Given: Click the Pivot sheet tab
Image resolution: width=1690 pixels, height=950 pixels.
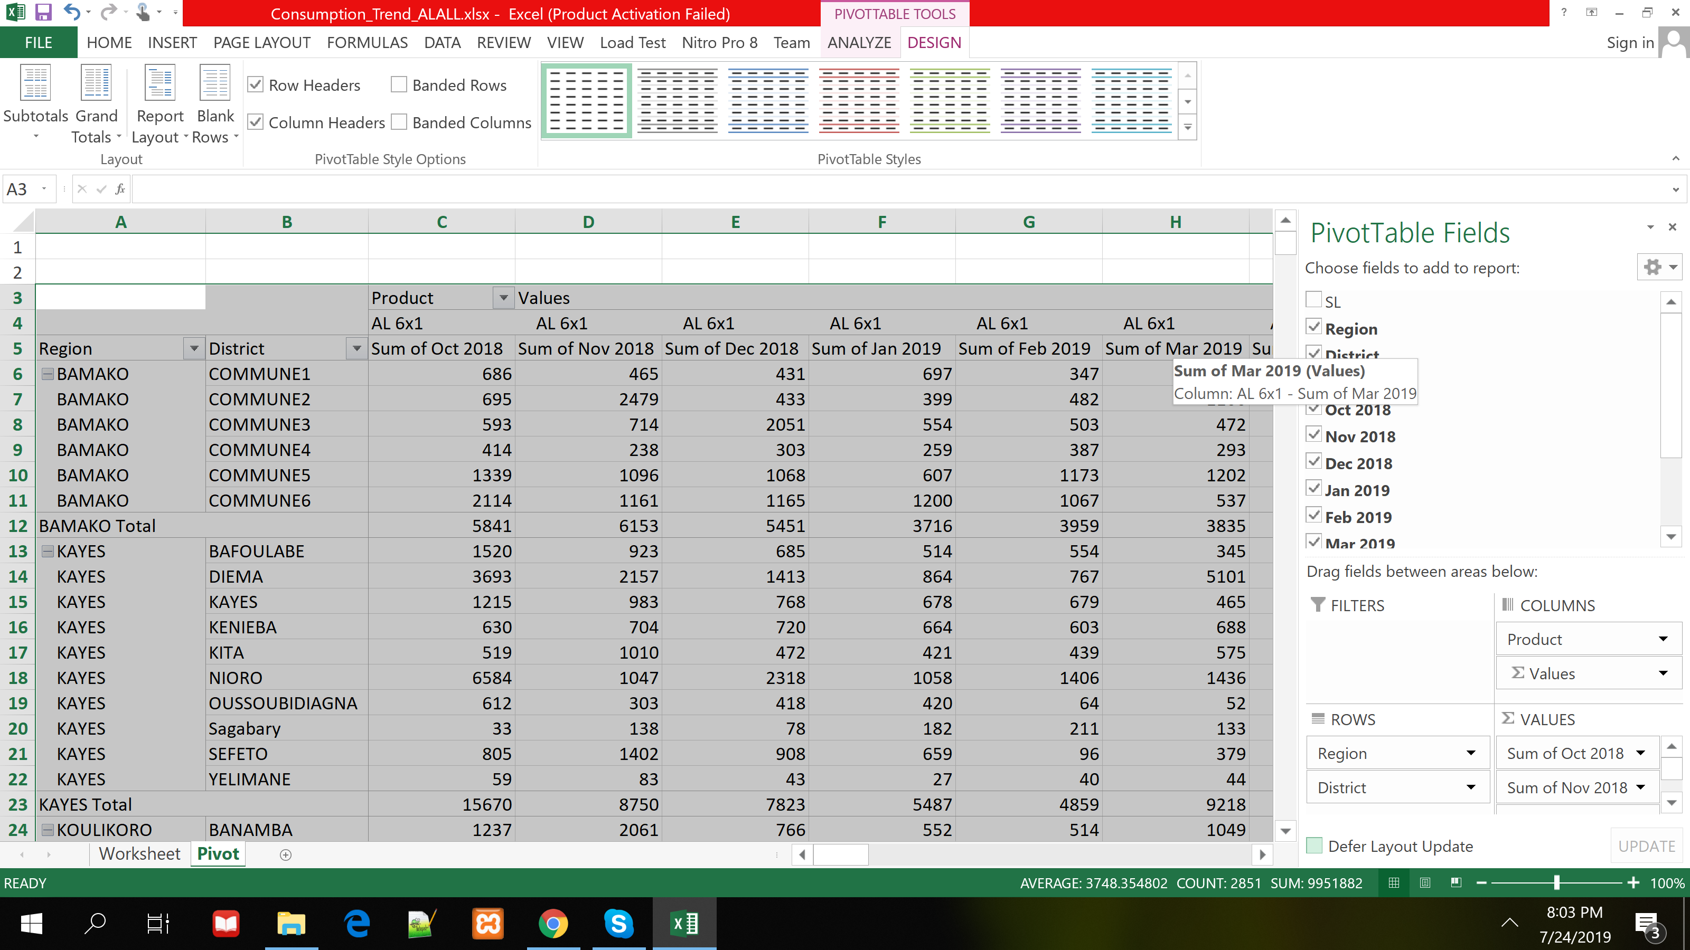Looking at the screenshot, I should (217, 854).
